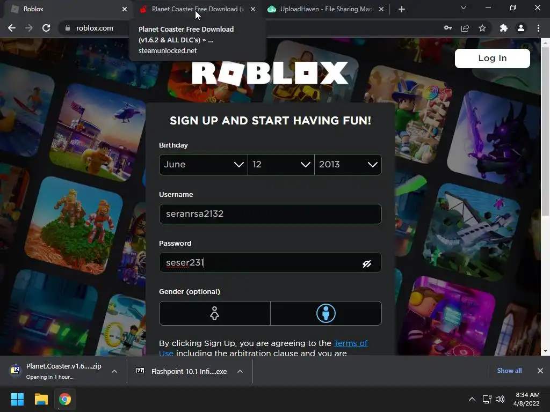Open the Terms of Use link
The width and height of the screenshot is (550, 412).
350,343
